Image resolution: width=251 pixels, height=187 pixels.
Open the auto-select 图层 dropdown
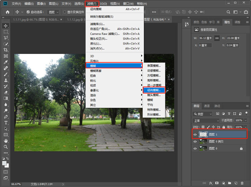pyautogui.click(x=53, y=12)
